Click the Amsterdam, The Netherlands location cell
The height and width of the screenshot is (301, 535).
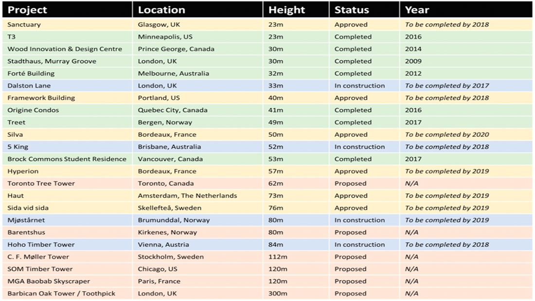pyautogui.click(x=187, y=195)
